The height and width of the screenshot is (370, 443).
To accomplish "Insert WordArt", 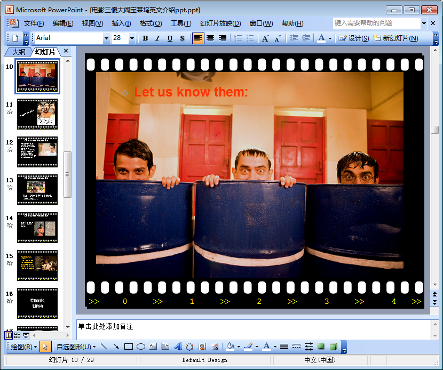I will [x=177, y=347].
